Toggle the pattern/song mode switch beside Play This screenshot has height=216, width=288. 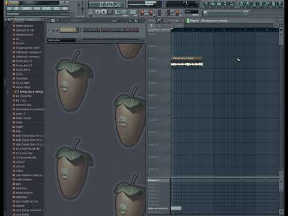click(91, 12)
